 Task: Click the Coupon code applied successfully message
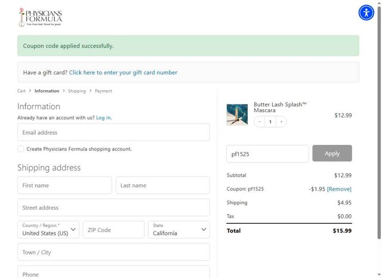click(x=68, y=46)
